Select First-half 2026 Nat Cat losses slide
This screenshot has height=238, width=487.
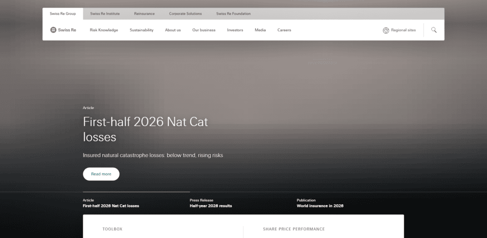click(111, 203)
